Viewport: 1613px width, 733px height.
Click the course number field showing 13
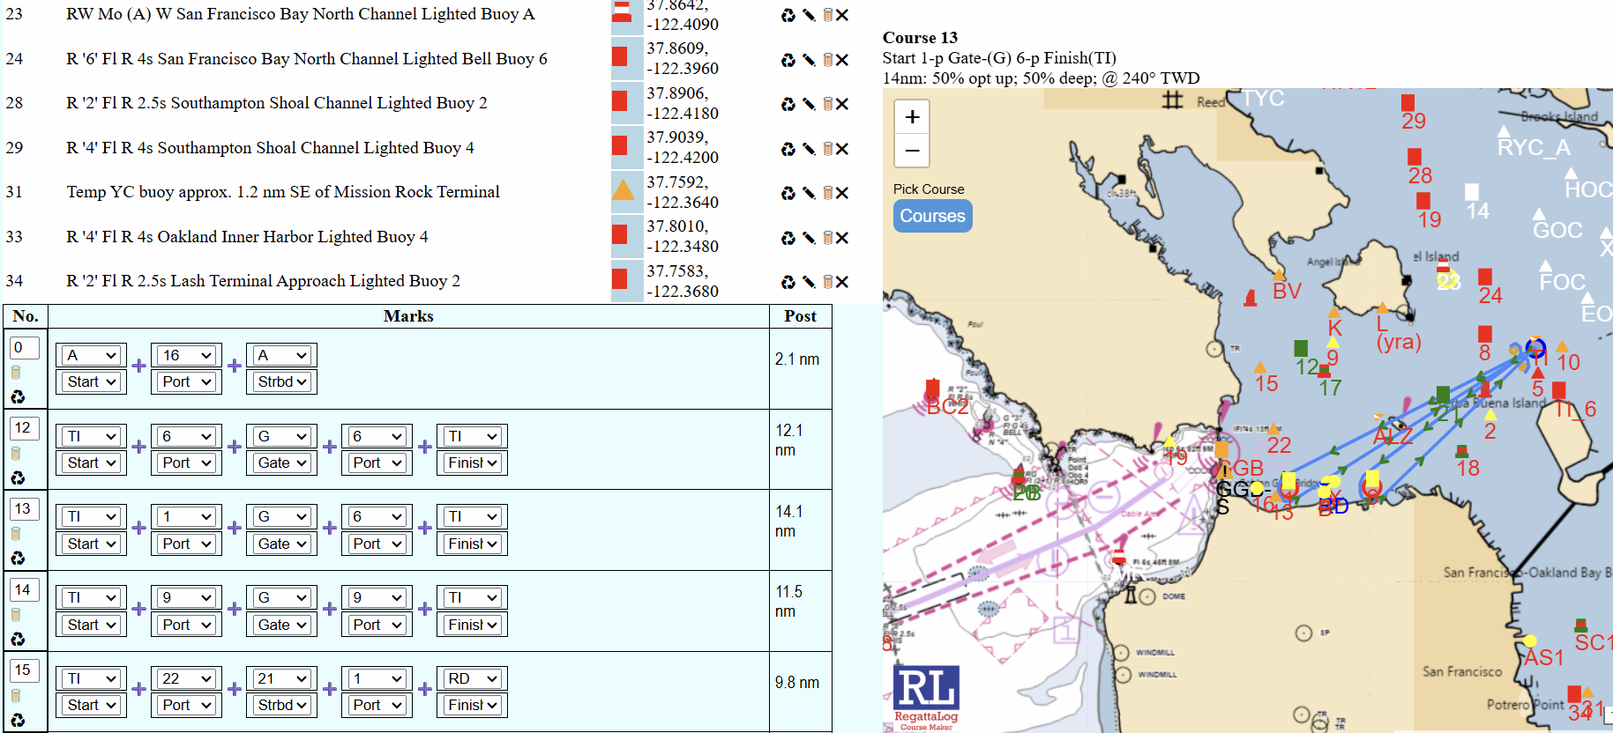(x=24, y=509)
